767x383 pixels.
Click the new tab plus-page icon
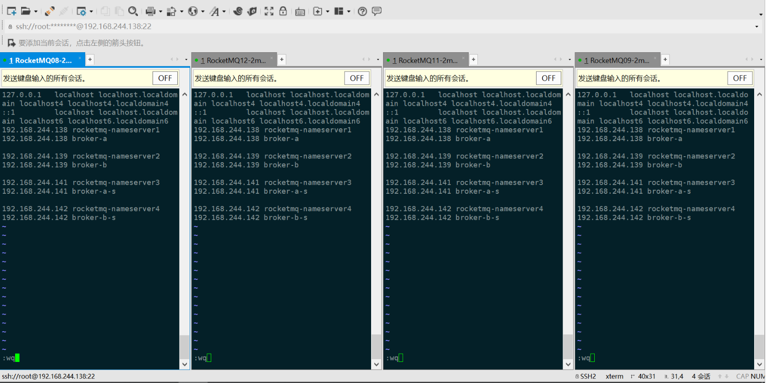[x=318, y=11]
